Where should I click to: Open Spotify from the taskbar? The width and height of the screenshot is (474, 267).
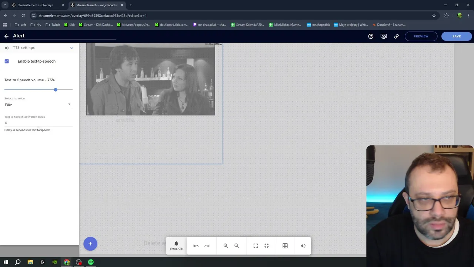pos(91,262)
